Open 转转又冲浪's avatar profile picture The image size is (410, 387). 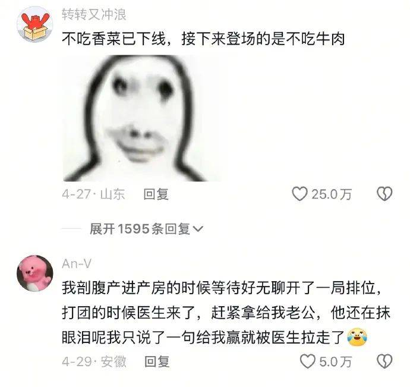click(35, 24)
